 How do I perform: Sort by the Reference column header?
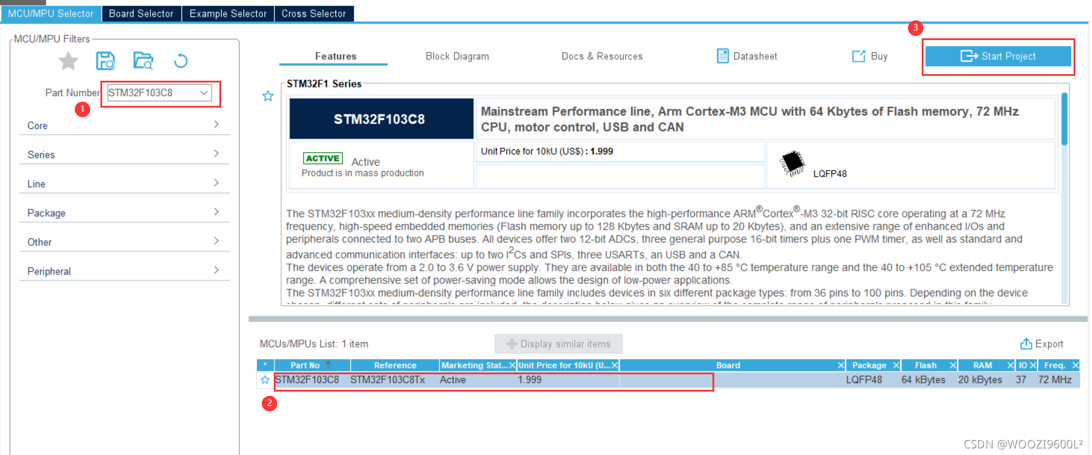tap(395, 365)
